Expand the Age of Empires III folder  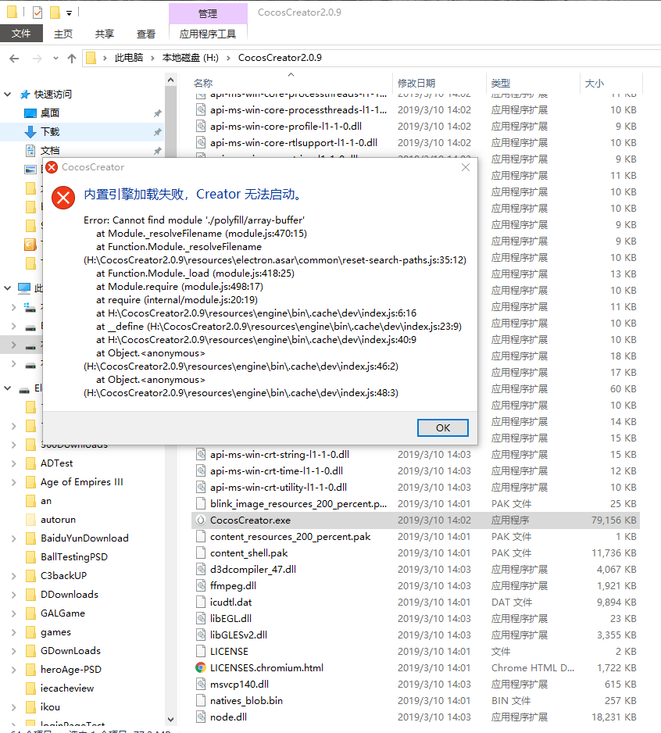point(13,482)
